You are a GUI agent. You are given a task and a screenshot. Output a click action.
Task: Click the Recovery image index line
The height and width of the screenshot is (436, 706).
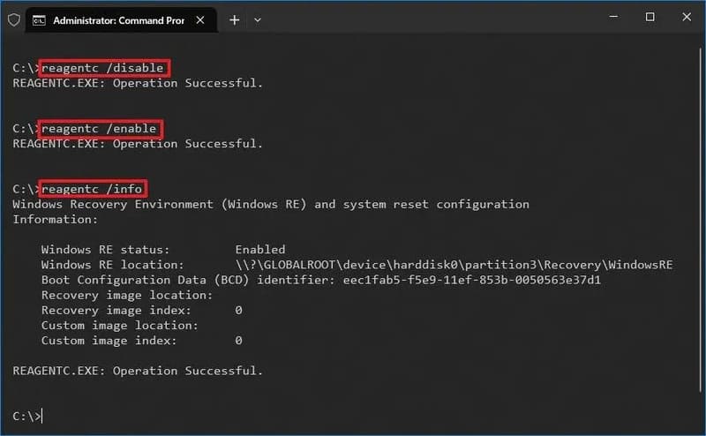pos(141,310)
